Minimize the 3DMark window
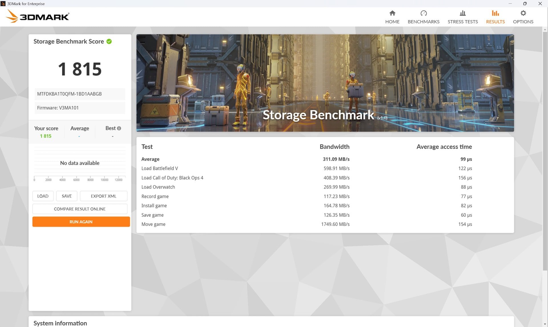This screenshot has height=327, width=548. (510, 4)
